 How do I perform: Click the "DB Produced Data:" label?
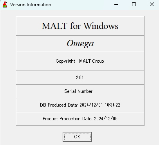pyautogui.click(x=59, y=105)
